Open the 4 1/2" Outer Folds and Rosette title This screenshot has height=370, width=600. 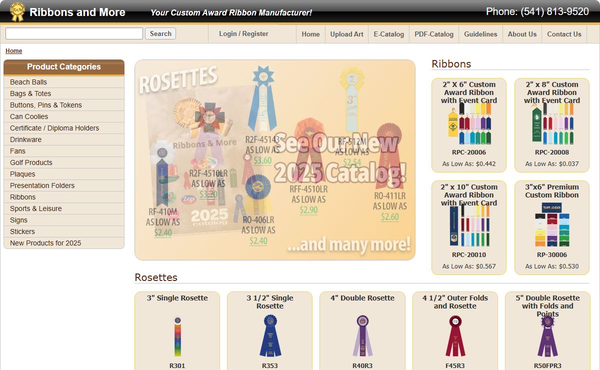coord(455,302)
